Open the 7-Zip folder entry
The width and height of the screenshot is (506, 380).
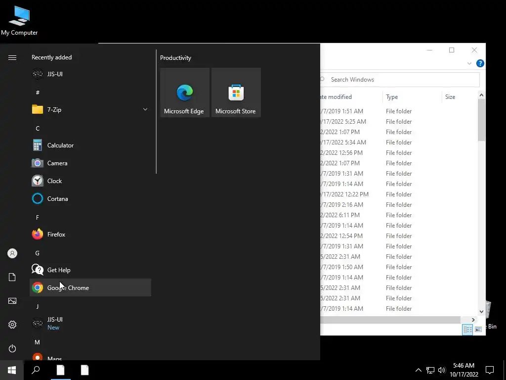tap(90, 109)
